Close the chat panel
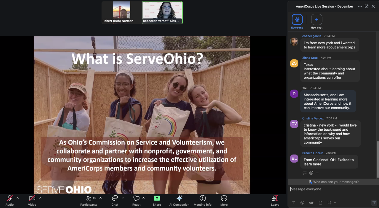The width and height of the screenshot is (379, 208). [x=373, y=6]
